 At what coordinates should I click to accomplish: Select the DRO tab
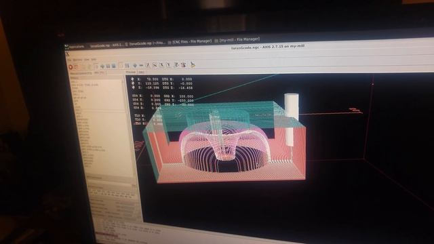click(x=141, y=72)
